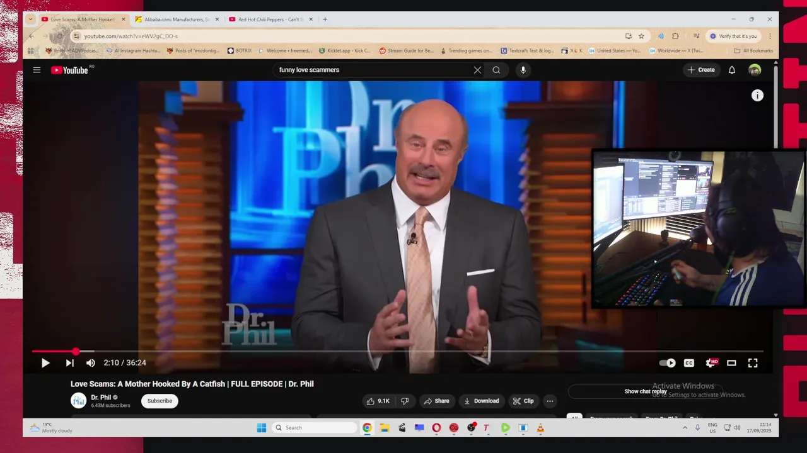Click the browser address bar URL
The height and width of the screenshot is (453, 807).
(x=131, y=36)
